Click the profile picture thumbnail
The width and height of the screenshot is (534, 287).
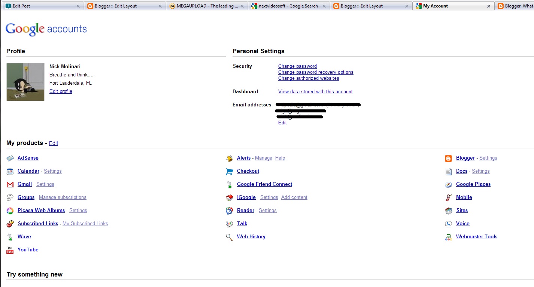[25, 82]
